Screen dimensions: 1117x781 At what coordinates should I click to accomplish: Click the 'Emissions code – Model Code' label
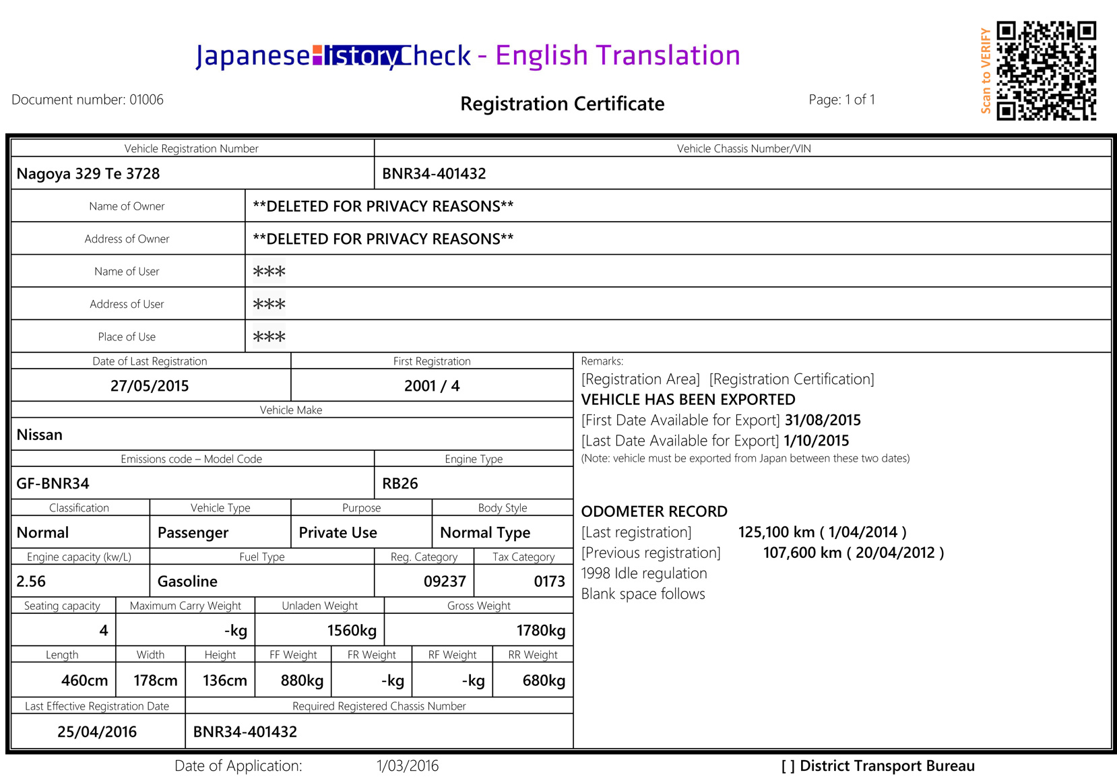[191, 459]
